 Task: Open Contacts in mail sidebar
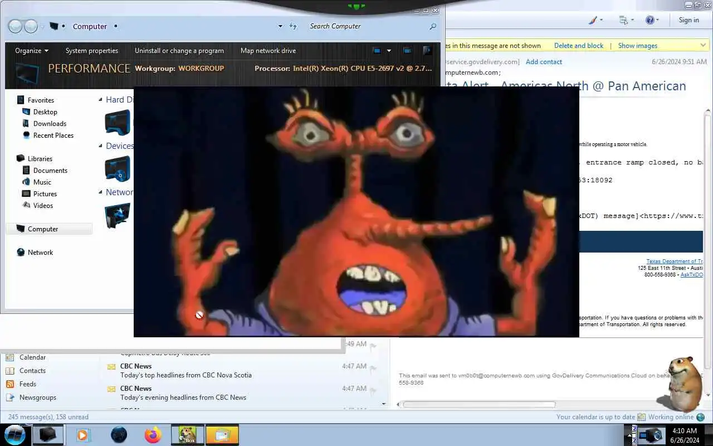tap(32, 371)
